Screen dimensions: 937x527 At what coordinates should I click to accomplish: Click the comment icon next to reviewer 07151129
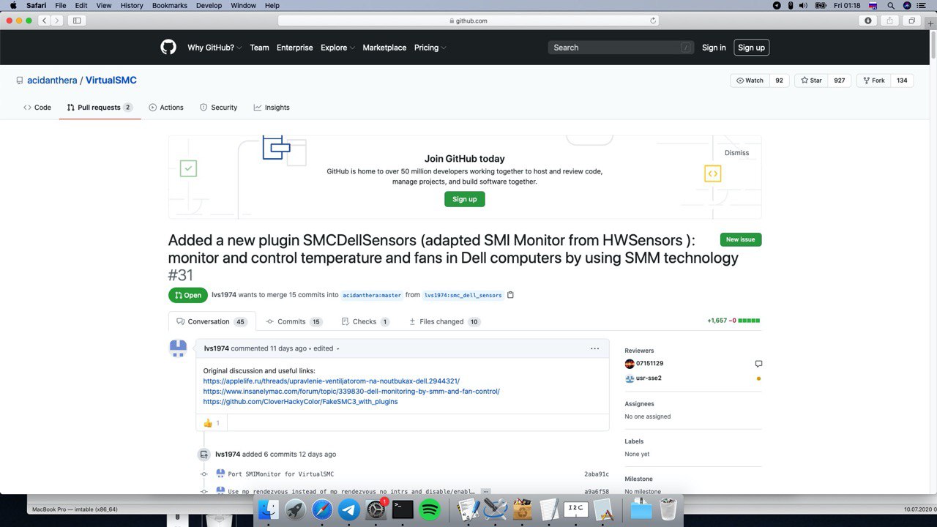[x=758, y=364]
